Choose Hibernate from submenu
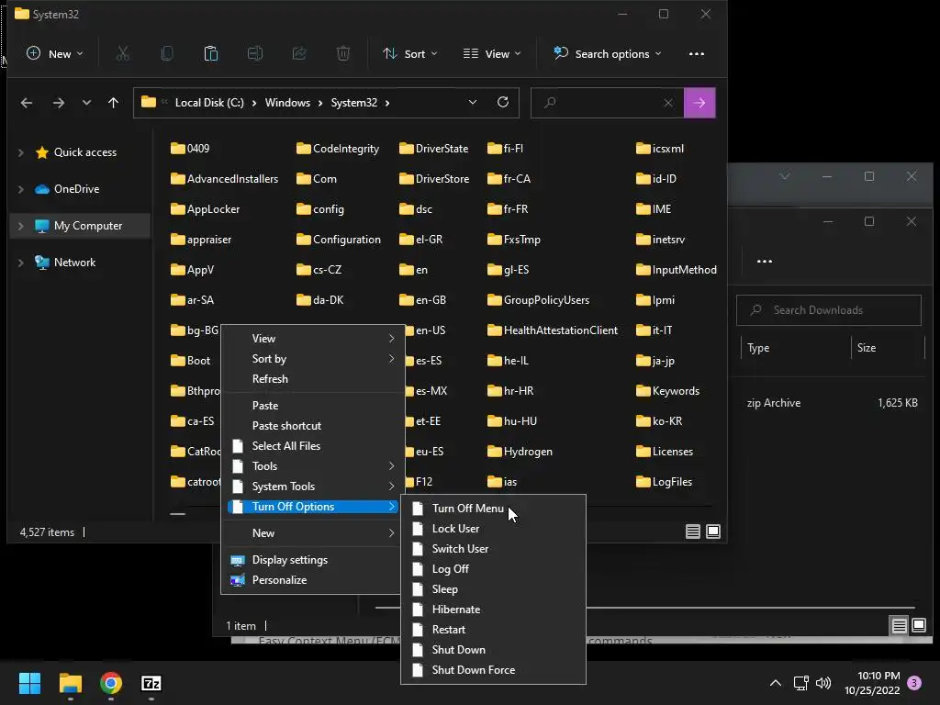The width and height of the screenshot is (940, 705). click(493, 610)
